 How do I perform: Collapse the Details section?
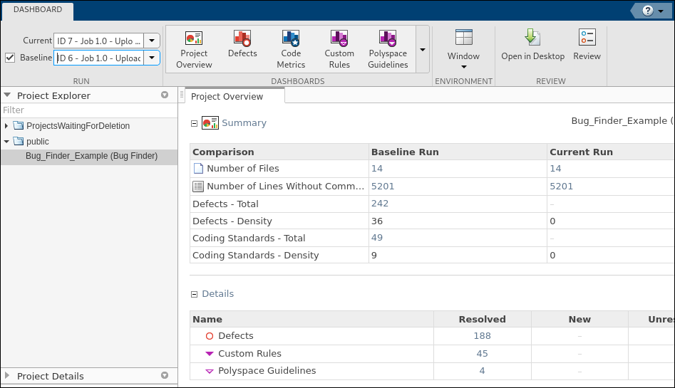tap(194, 294)
